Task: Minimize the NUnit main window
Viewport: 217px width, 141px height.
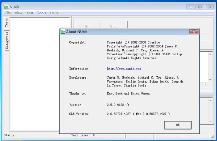Action: click(190, 7)
